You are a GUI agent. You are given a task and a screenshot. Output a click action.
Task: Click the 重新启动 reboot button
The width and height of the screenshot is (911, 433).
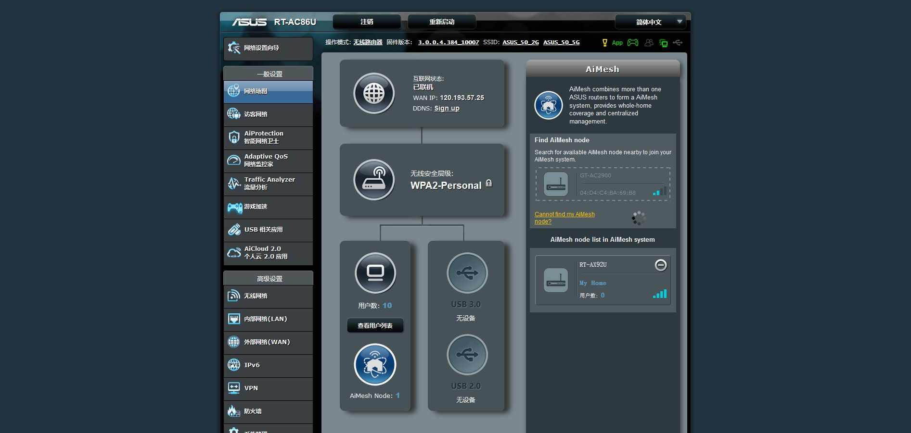point(442,22)
